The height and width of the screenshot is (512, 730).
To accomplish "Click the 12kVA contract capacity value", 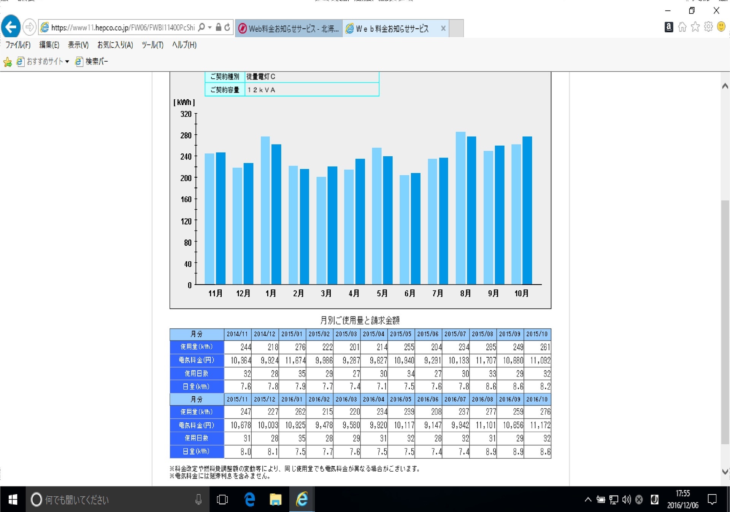I will (262, 90).
